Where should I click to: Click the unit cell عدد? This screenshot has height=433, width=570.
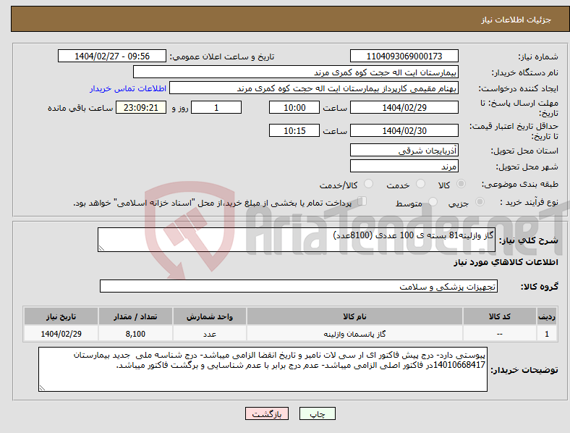tap(210, 334)
